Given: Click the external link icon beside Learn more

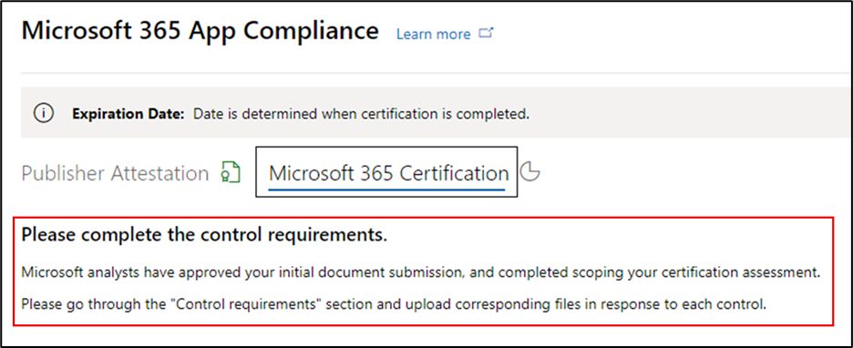Looking at the screenshot, I should [x=485, y=33].
